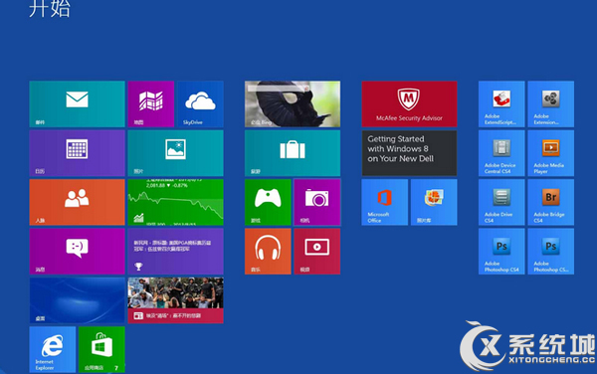Open the Finance stock chart tile
The width and height of the screenshot is (597, 374).
(175, 202)
